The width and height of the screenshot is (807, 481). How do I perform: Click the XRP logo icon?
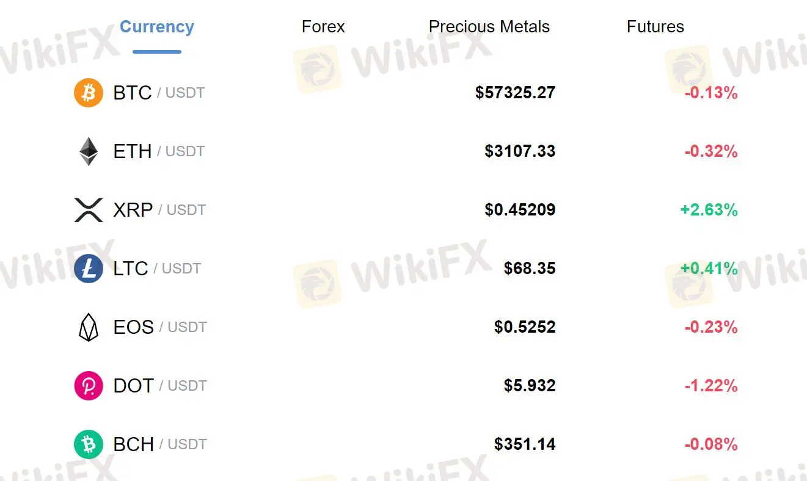click(x=89, y=210)
